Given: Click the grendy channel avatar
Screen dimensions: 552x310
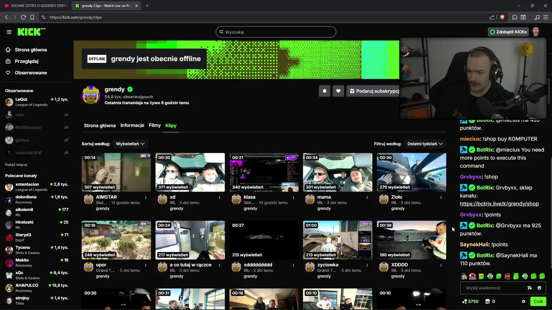Looking at the screenshot, I should (x=91, y=95).
